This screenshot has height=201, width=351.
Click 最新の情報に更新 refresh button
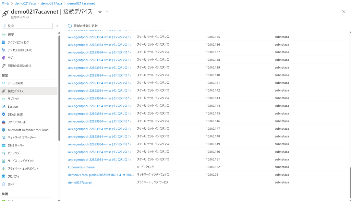83,26
